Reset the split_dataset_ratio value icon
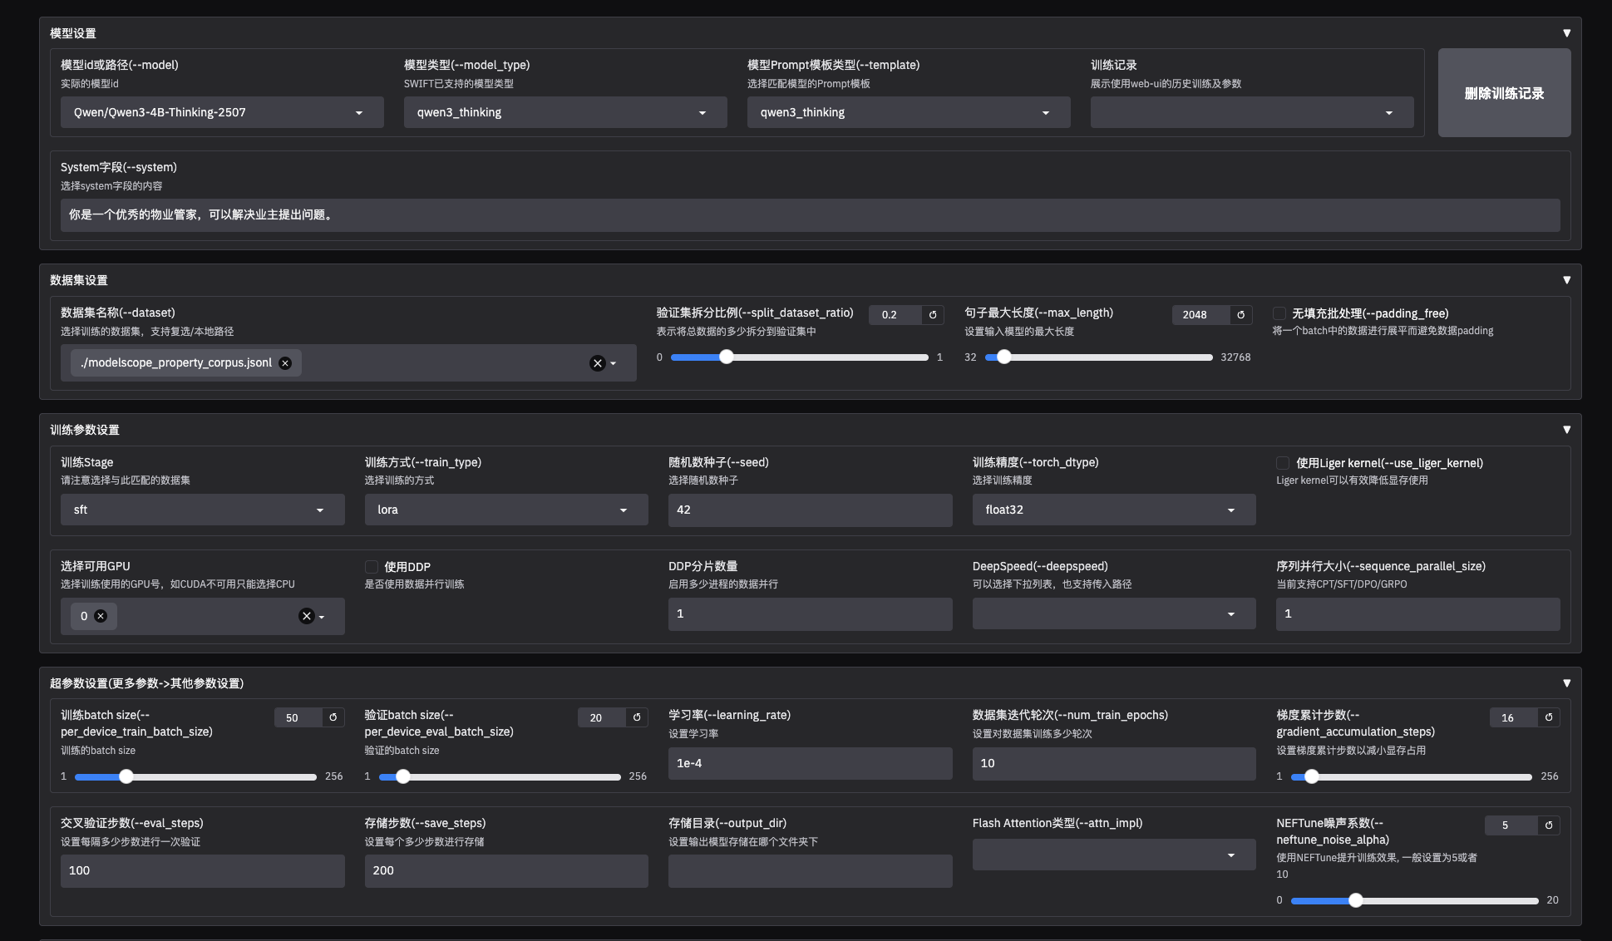This screenshot has width=1612, height=941. [933, 315]
